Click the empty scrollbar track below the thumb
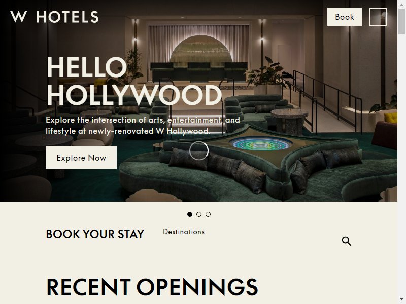Viewport: 406px width, 304px height. pos(401,166)
